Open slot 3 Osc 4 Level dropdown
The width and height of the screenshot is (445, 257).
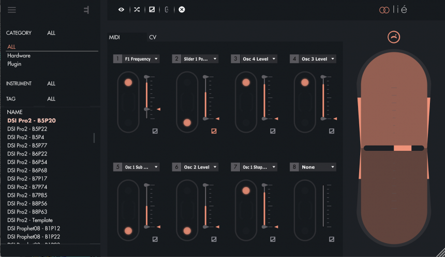(x=259, y=59)
